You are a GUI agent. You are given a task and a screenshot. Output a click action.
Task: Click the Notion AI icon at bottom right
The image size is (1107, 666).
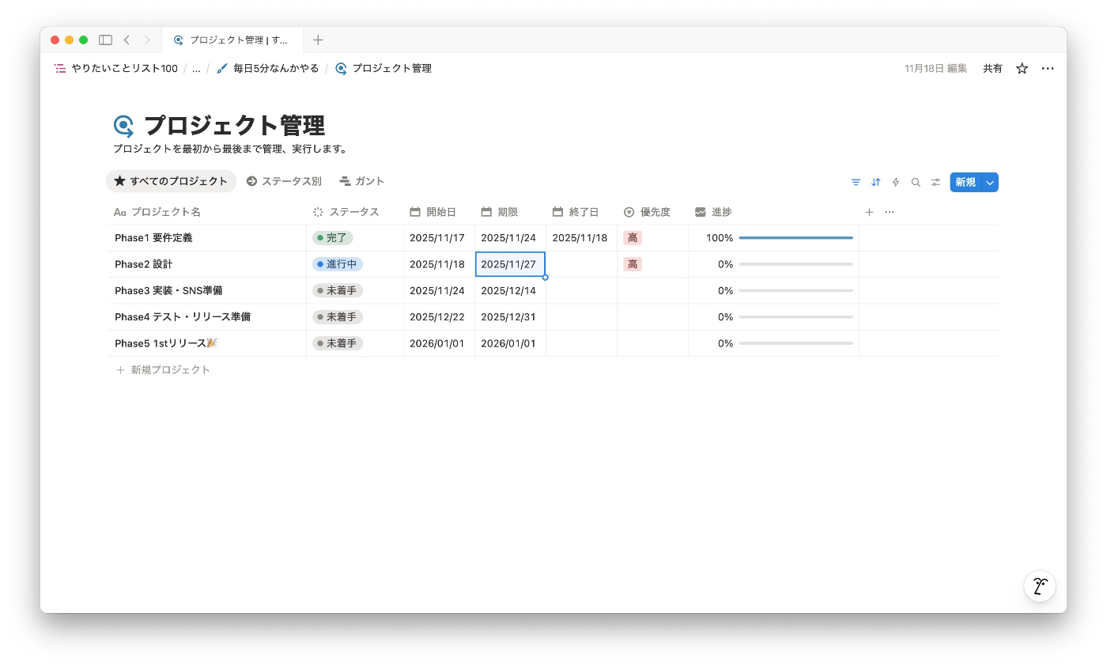[1039, 586]
